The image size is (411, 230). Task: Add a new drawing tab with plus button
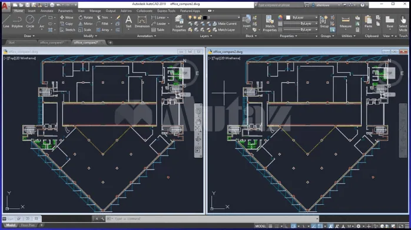[110, 43]
